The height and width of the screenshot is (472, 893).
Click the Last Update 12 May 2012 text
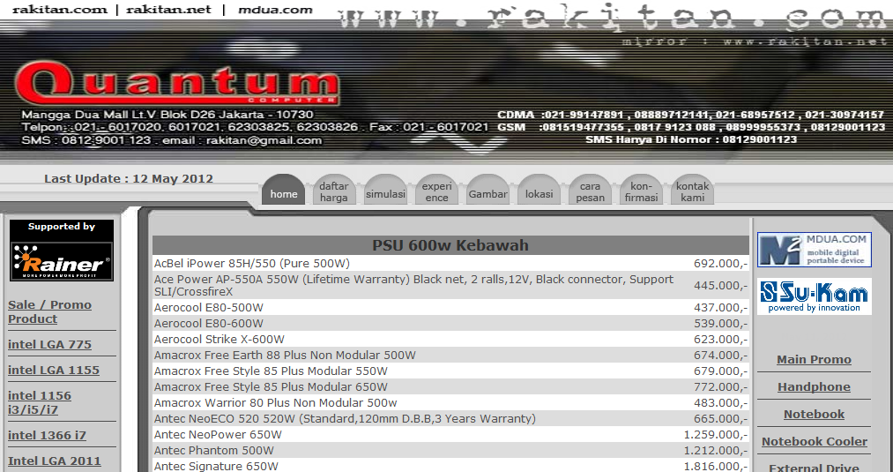(129, 178)
